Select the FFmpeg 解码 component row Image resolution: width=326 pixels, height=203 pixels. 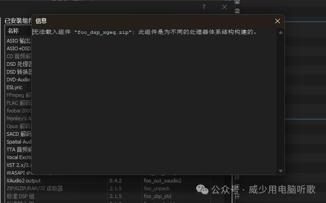pyautogui.click(x=18, y=95)
